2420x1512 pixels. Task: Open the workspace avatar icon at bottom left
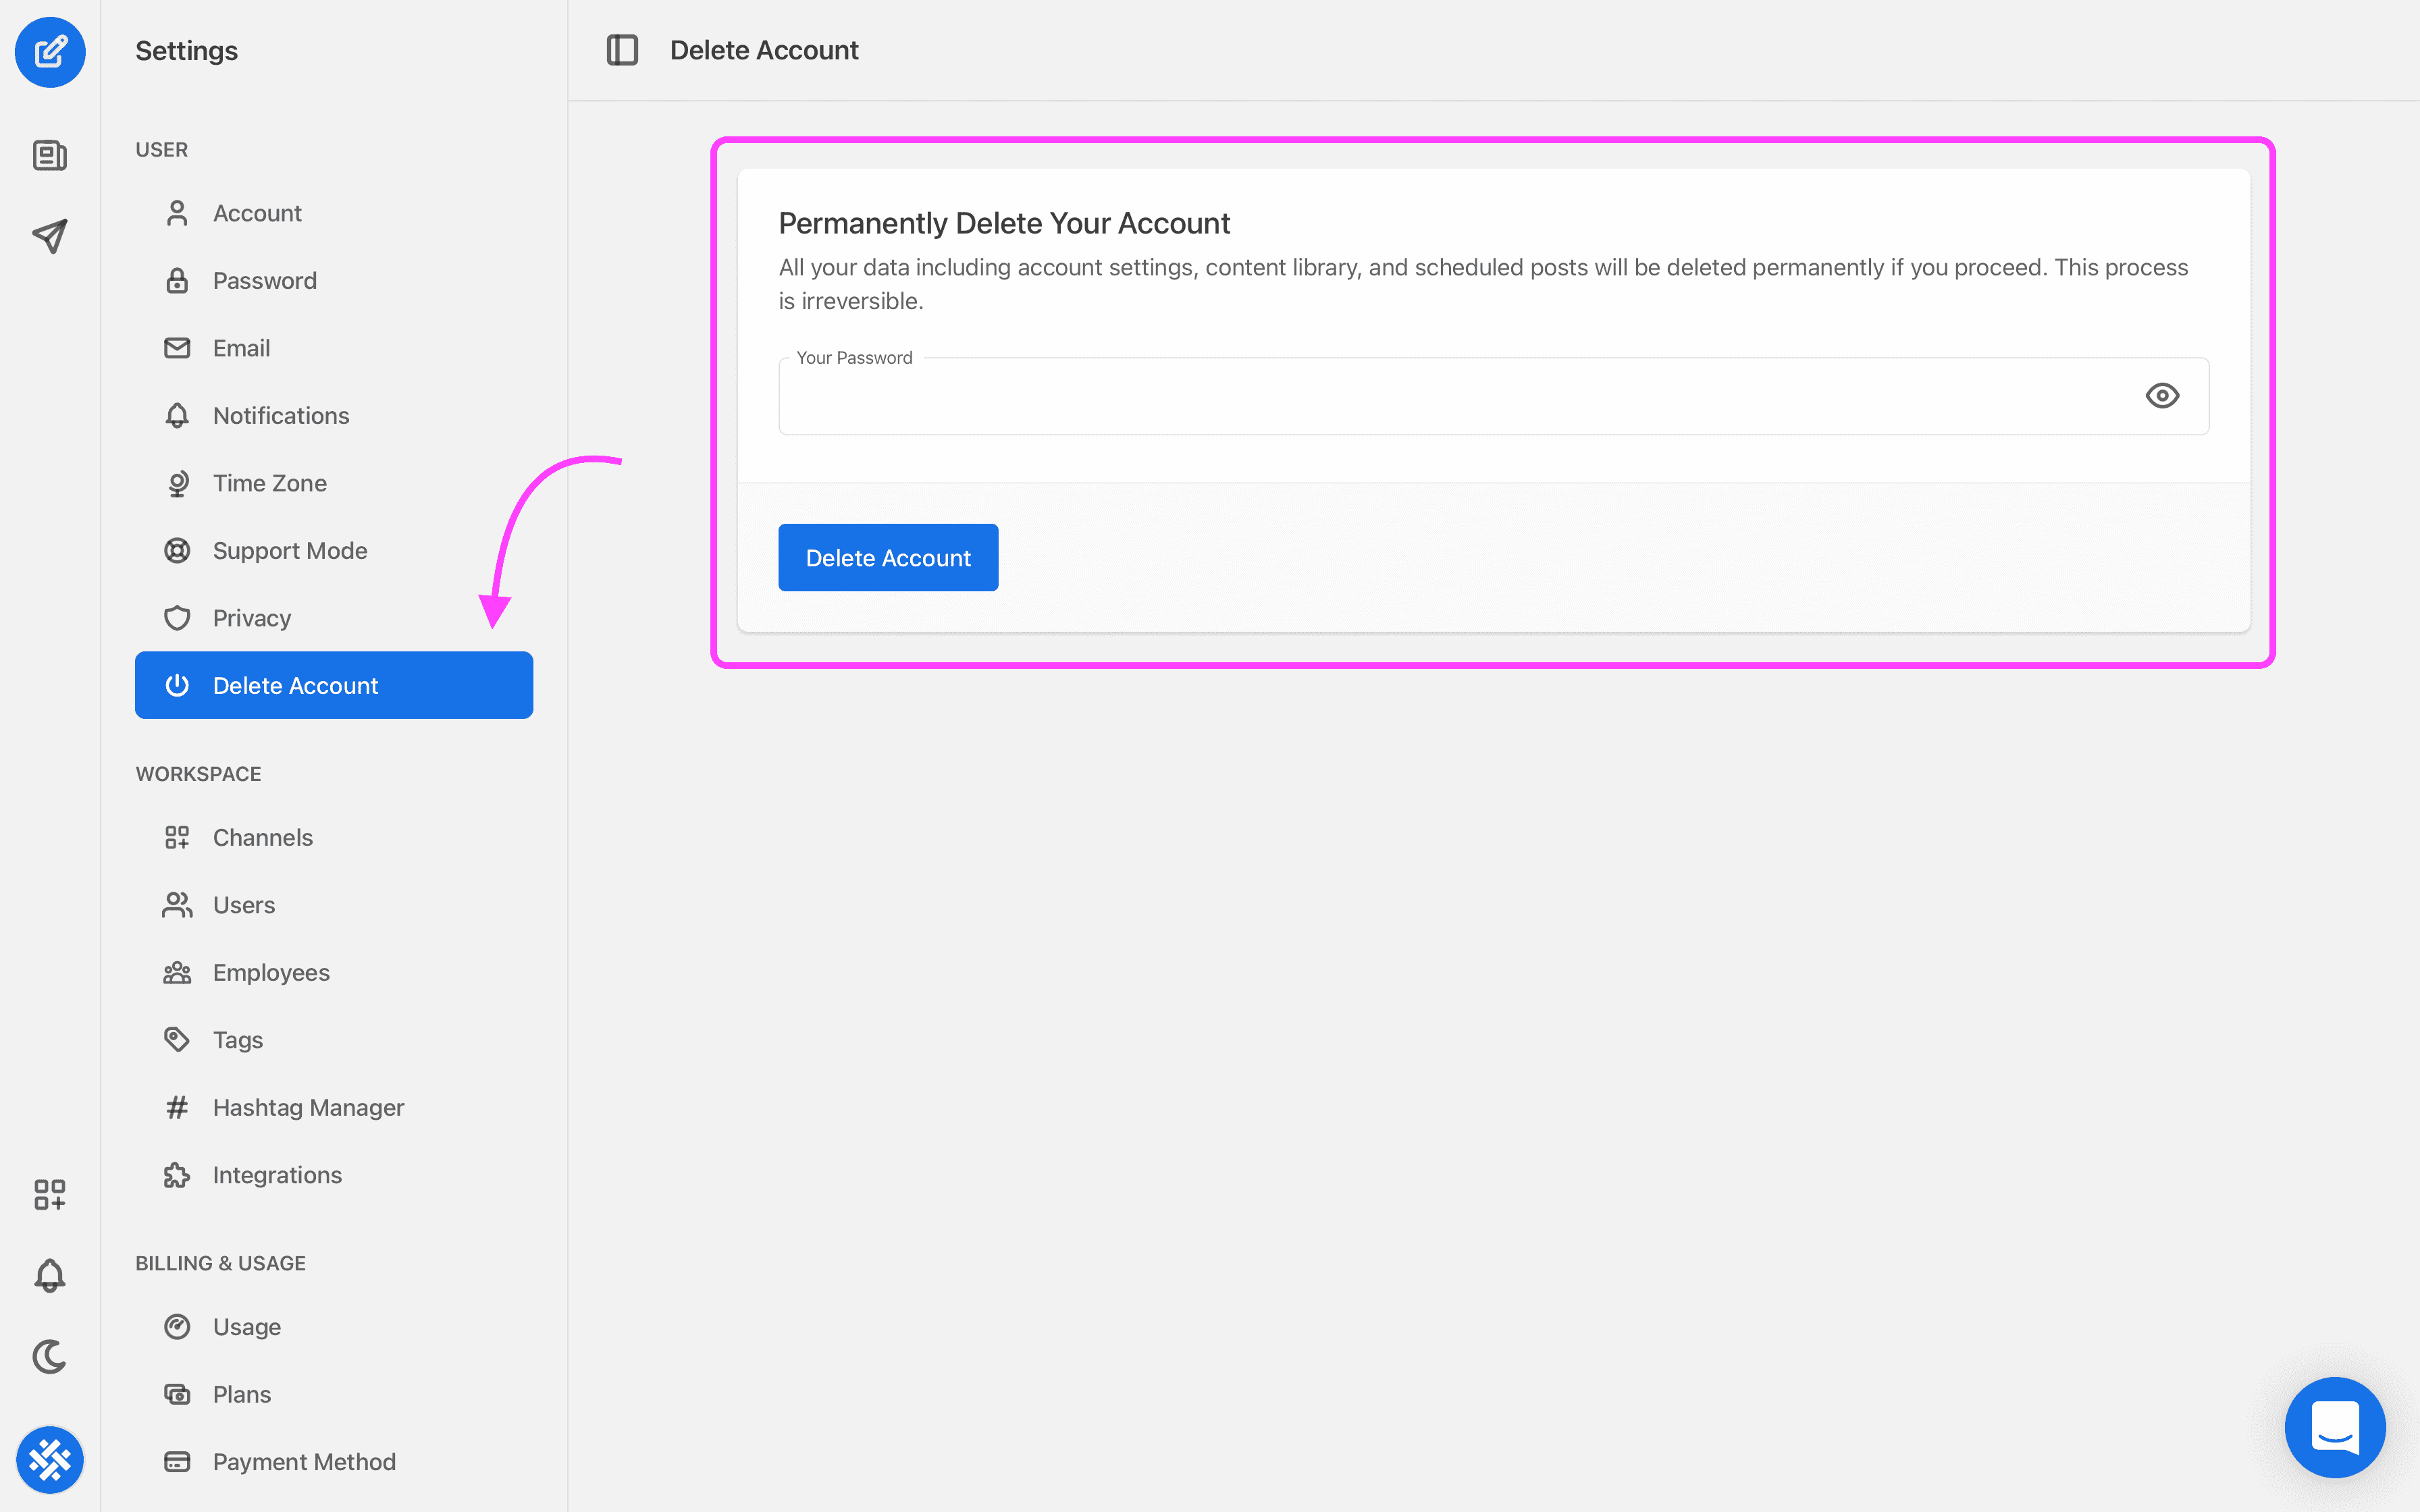point(50,1460)
